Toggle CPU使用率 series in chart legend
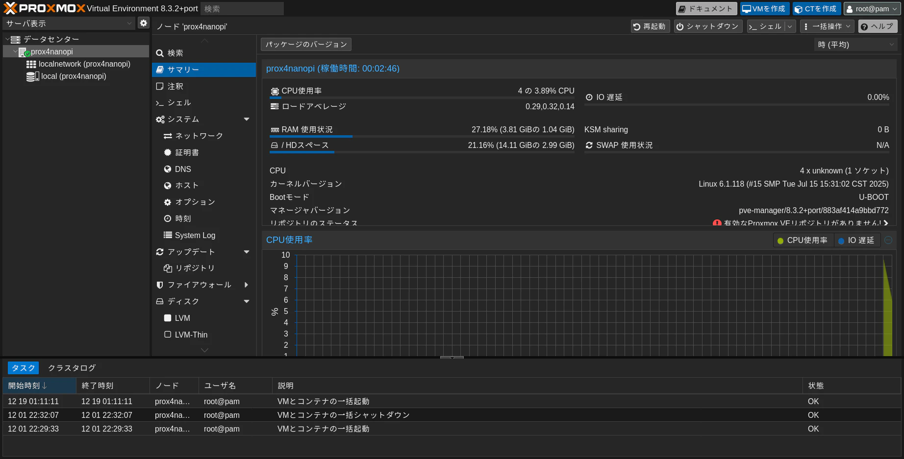Viewport: 904px width, 459px height. click(803, 241)
